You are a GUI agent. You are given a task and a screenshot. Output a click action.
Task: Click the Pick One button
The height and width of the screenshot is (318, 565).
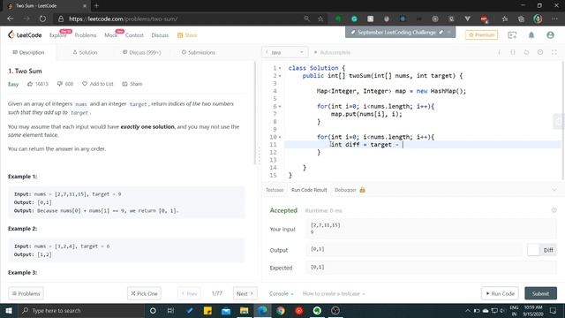click(144, 293)
